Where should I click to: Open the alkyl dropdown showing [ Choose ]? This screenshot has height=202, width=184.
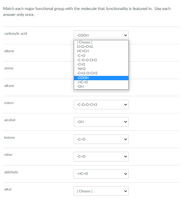[x=101, y=191]
